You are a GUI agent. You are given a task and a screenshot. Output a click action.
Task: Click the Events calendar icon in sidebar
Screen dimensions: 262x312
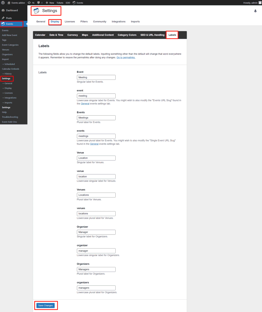click(3, 24)
